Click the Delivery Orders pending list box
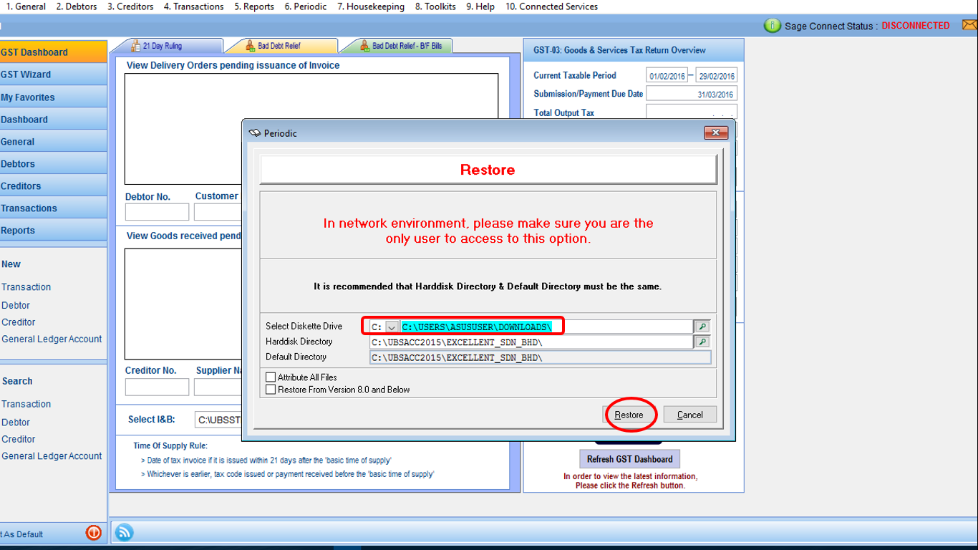The height and width of the screenshot is (550, 978). 311,129
